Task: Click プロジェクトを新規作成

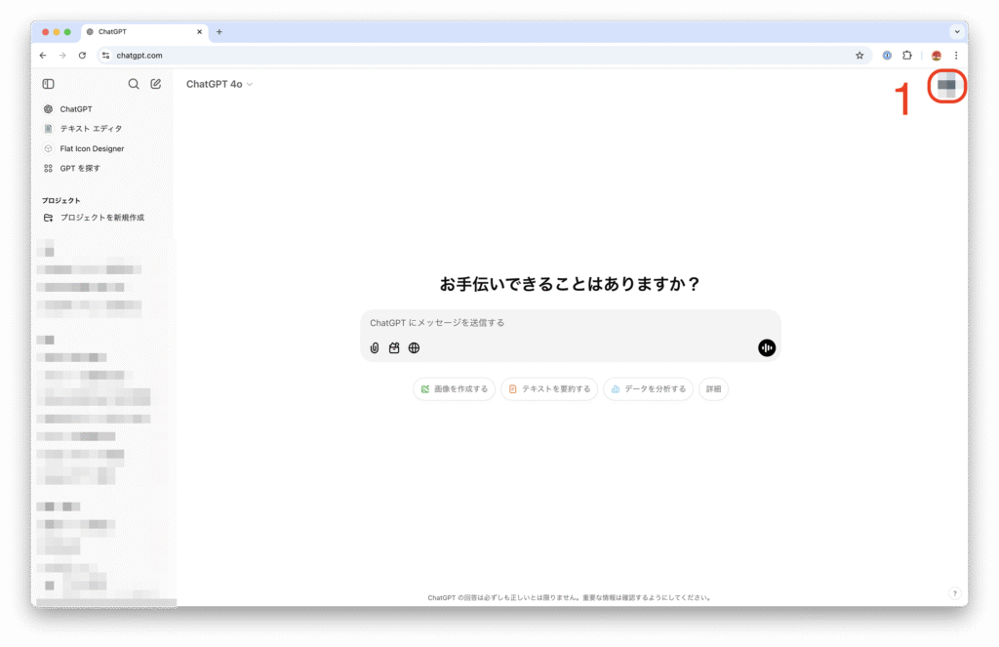Action: [x=101, y=218]
